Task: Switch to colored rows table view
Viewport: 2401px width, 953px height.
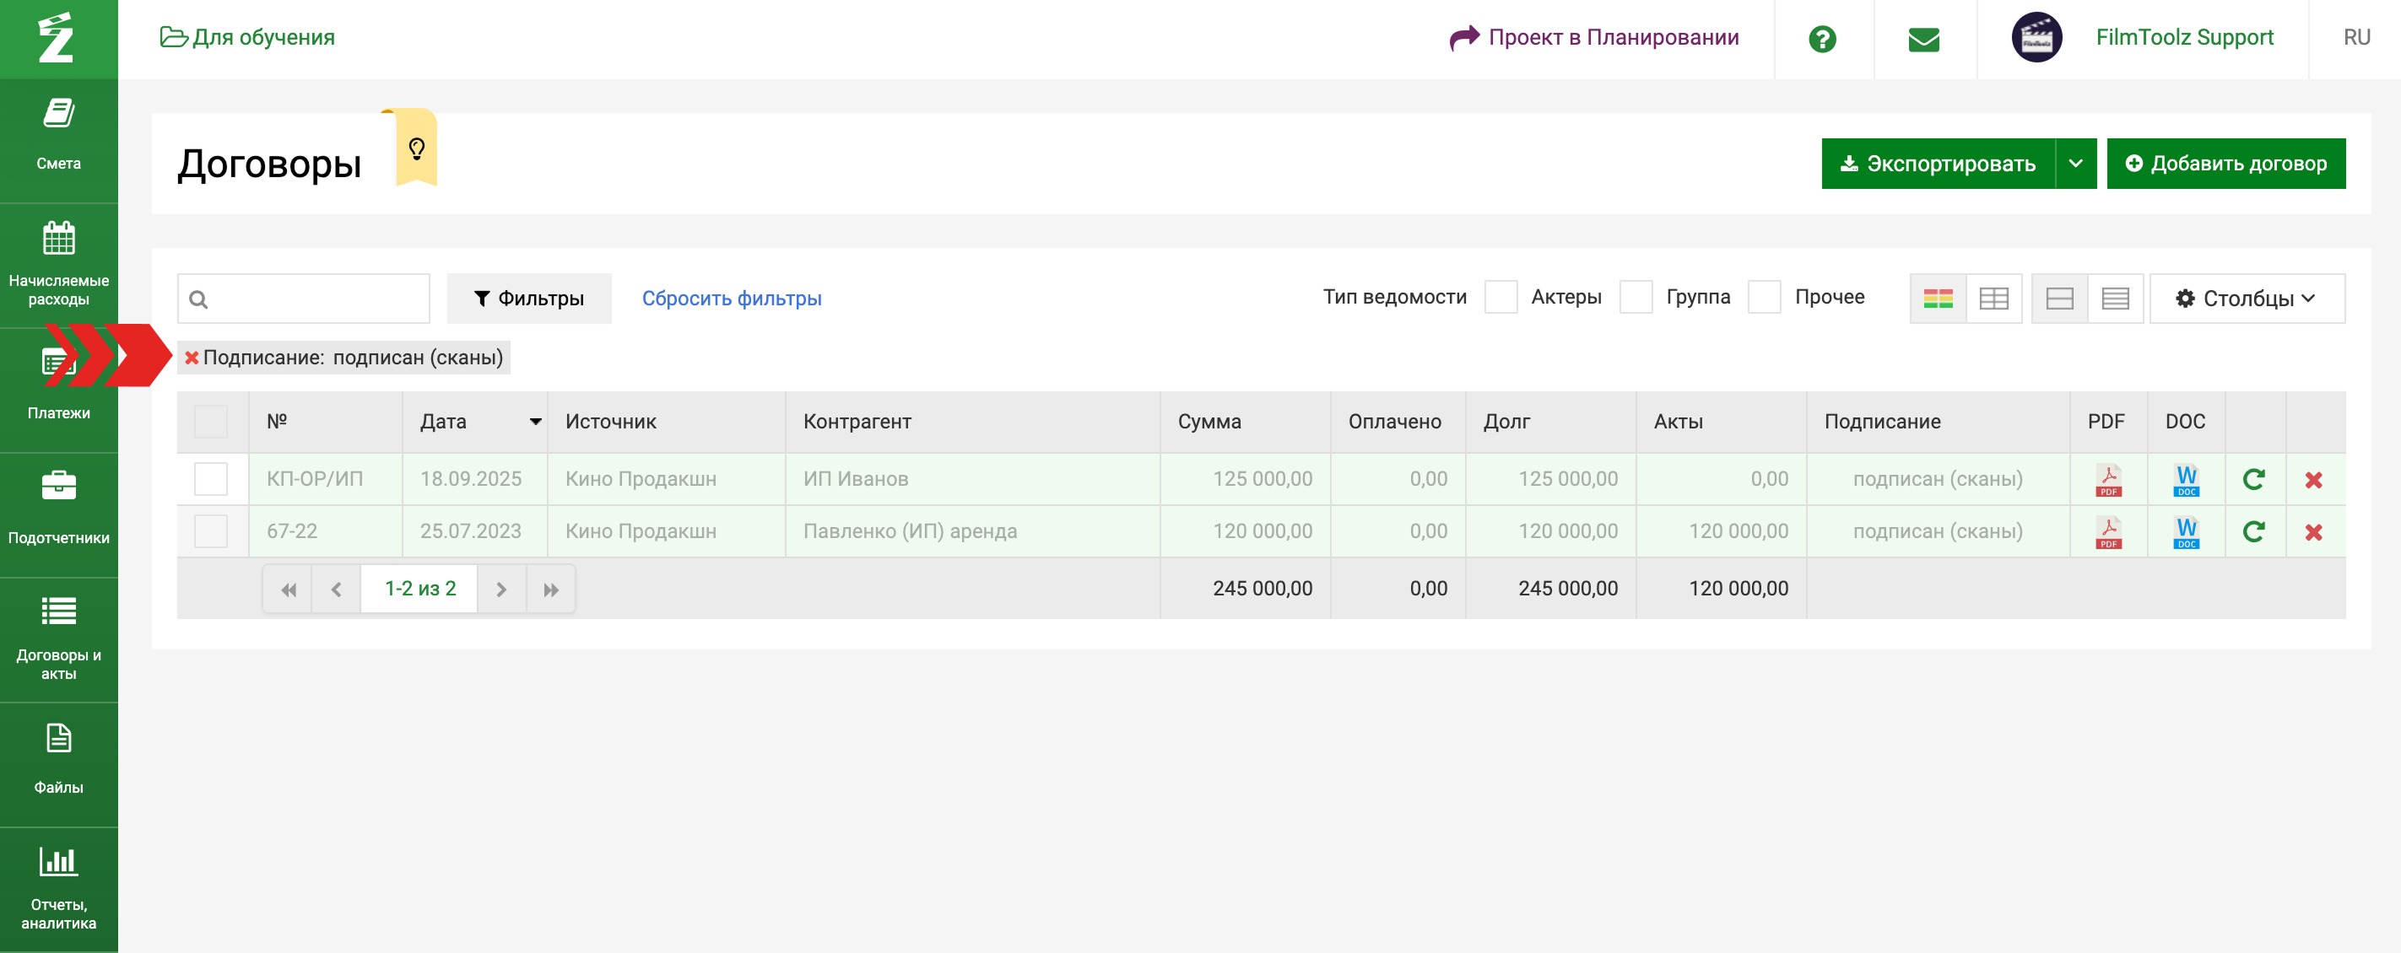Action: click(x=1937, y=298)
